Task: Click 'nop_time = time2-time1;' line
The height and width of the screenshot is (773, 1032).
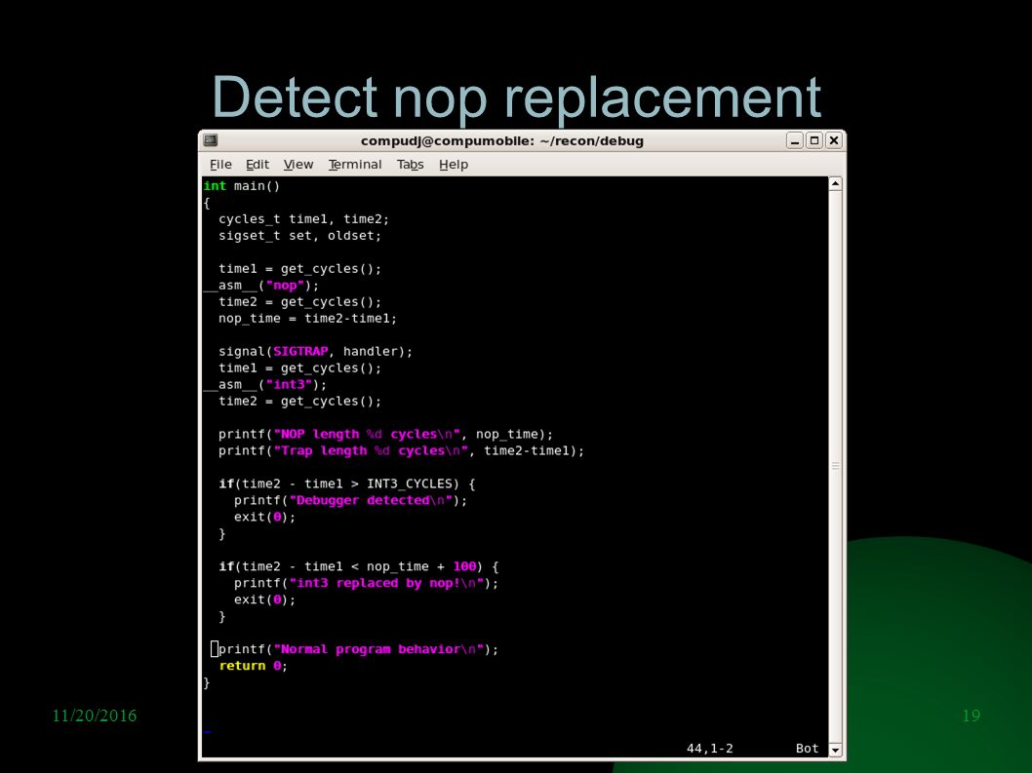Action: point(307,319)
